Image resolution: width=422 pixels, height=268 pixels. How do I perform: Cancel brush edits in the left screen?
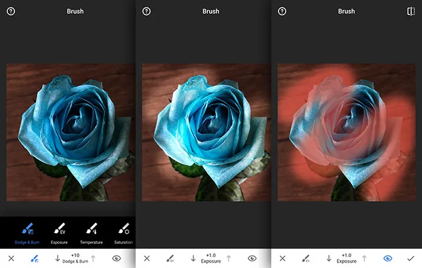tap(11, 258)
